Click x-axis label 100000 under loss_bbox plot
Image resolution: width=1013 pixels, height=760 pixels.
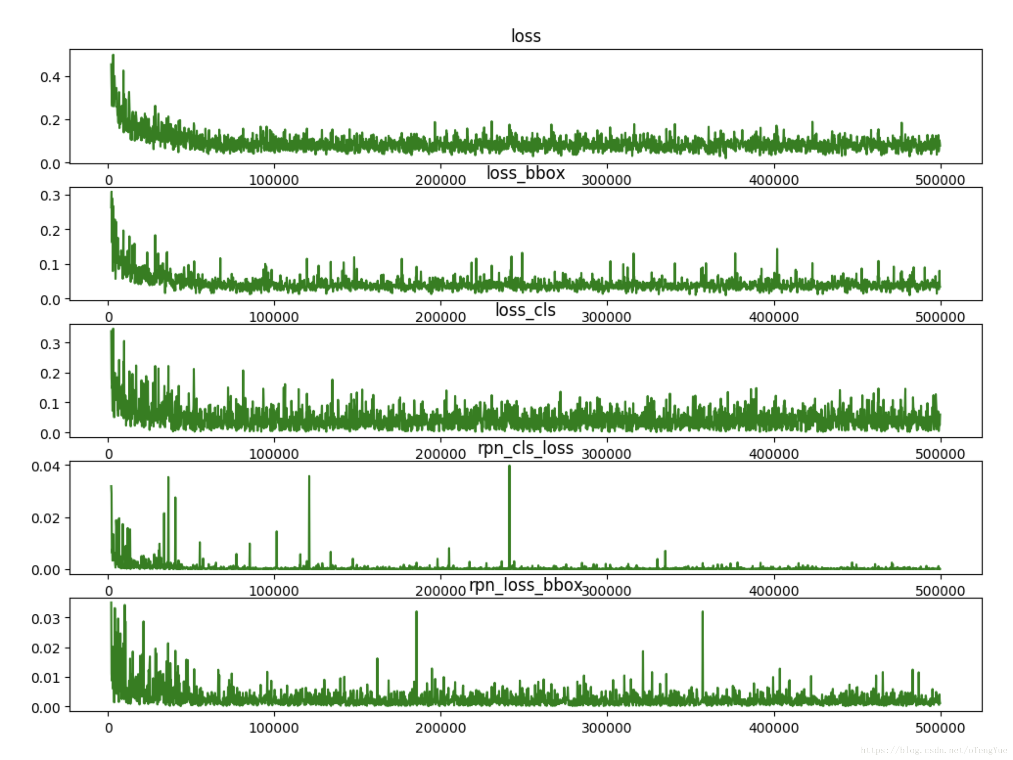tap(274, 317)
